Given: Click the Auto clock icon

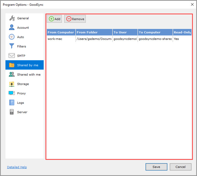Looking at the screenshot, I should click(x=12, y=37).
